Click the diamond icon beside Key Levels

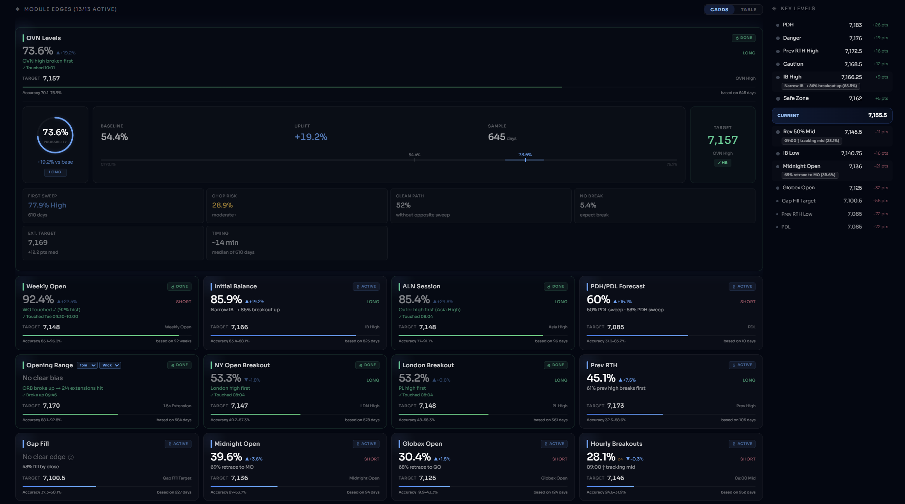[x=774, y=9]
